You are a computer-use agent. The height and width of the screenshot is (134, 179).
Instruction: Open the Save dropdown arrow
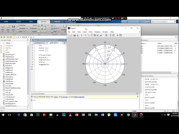[13, 32]
